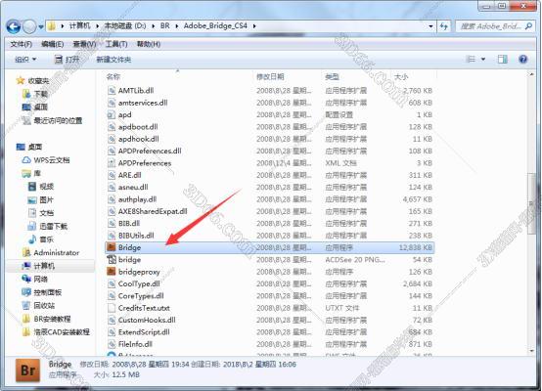Viewport: 542px width, 391px height.
Task: Click the vertical scrollbar thumb
Action: pyautogui.click(x=532, y=203)
